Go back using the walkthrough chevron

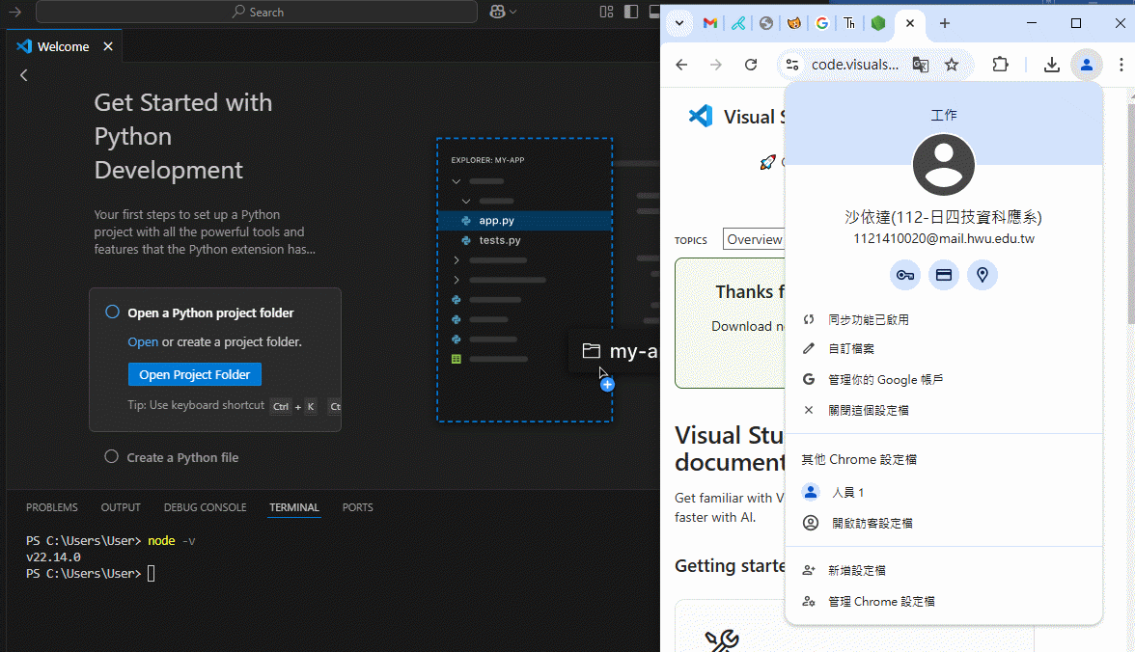(24, 75)
